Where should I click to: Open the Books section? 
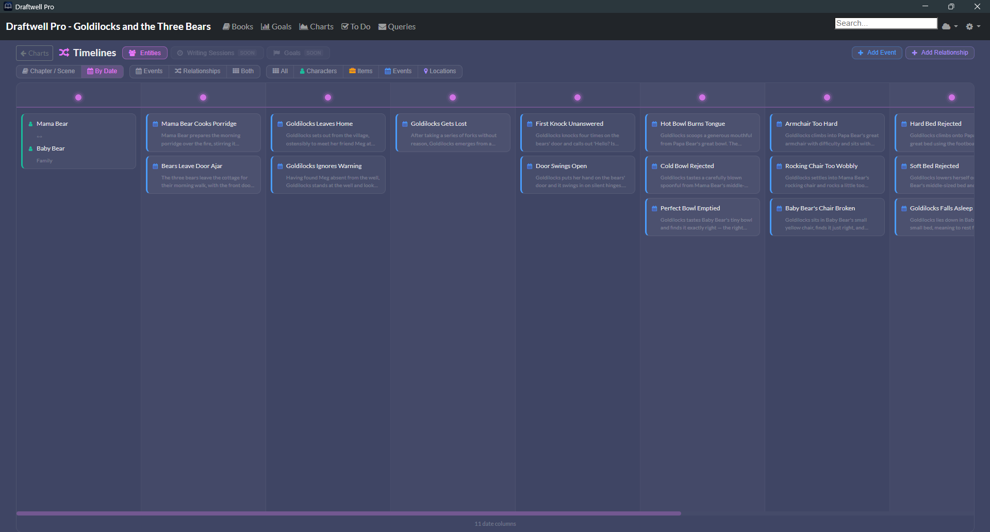click(238, 27)
